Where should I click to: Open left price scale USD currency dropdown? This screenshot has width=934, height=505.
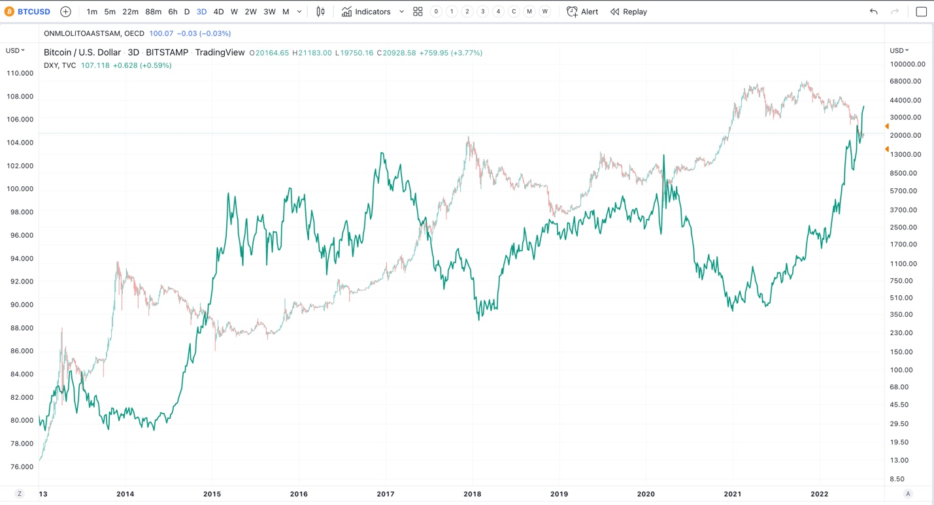tap(16, 50)
